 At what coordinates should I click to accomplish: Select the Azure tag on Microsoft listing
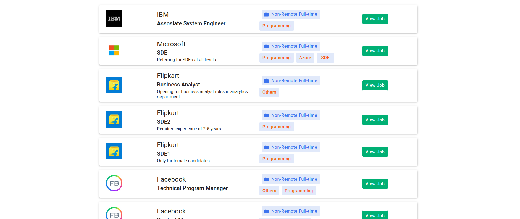click(305, 58)
